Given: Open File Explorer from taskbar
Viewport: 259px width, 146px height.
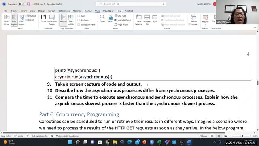Looking at the screenshot, I should click(x=115, y=142).
